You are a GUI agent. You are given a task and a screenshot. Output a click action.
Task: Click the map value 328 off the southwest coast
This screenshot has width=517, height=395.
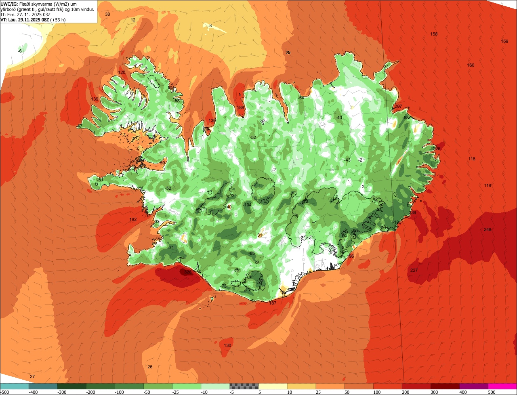[188, 272]
